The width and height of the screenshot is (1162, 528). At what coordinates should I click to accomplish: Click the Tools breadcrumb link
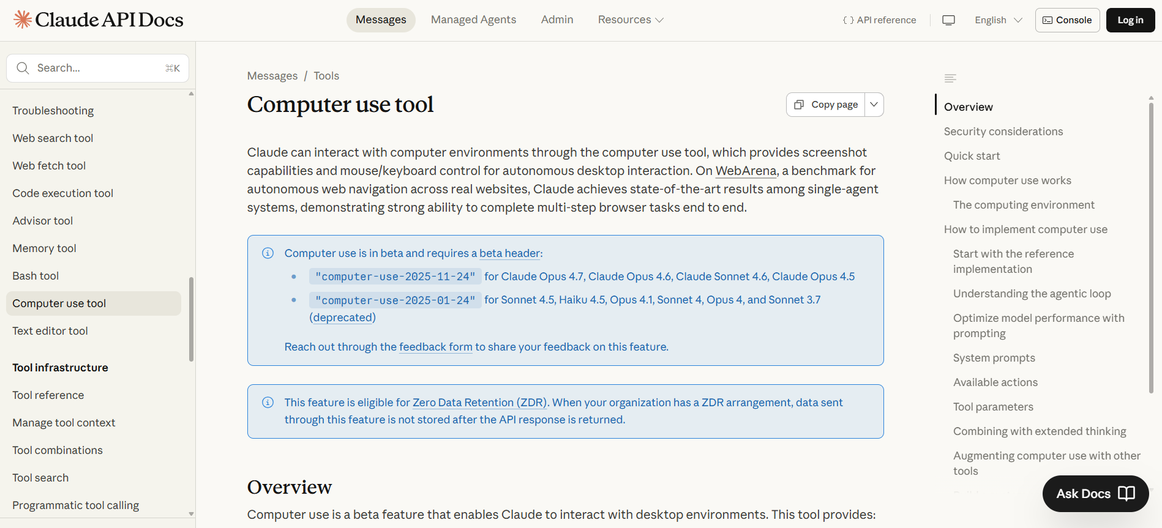[326, 76]
